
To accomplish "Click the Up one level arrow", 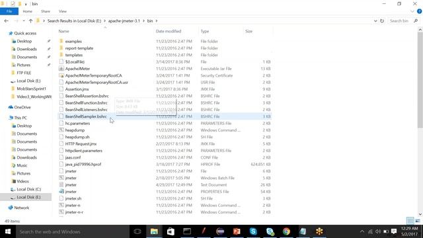I will pyautogui.click(x=31, y=20).
